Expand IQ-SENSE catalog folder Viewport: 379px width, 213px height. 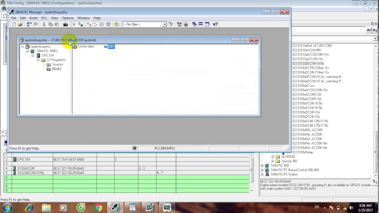(x=273, y=157)
